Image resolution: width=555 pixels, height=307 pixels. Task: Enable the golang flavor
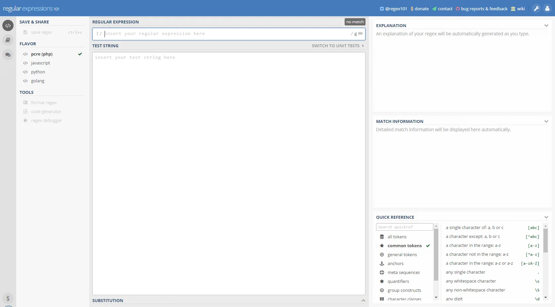tap(37, 81)
